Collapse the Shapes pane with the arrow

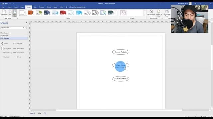pyautogui.click(x=26, y=23)
